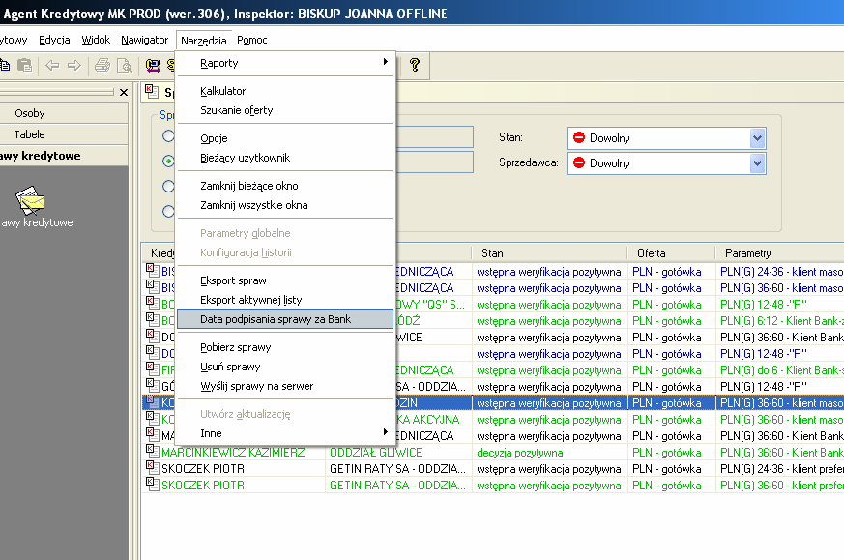844x560 pixels.
Task: Click the Back arrow toolbar icon
Action: [x=52, y=65]
